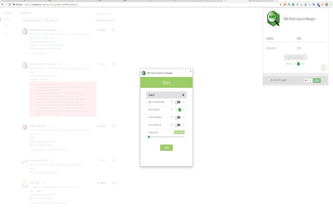333x208 pixels.
Task: Select Extensions in the Chrome left sidebar
Action: click(7, 20)
